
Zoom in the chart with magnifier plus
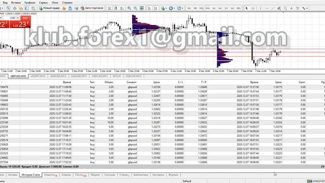tap(129, 8)
